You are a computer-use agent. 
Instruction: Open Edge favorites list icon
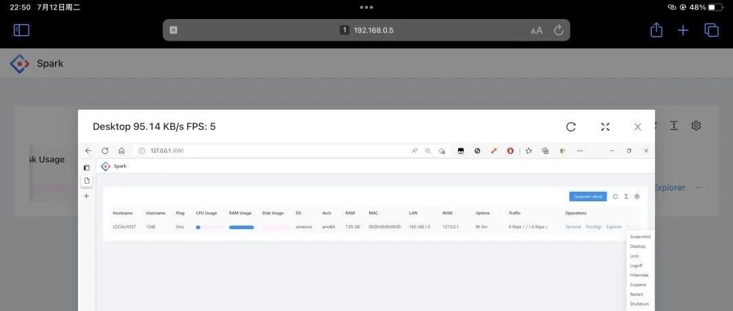point(529,151)
